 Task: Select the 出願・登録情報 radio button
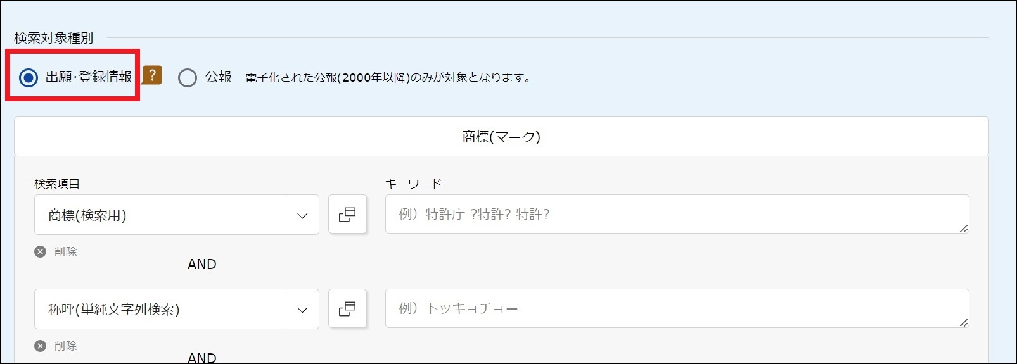point(29,78)
